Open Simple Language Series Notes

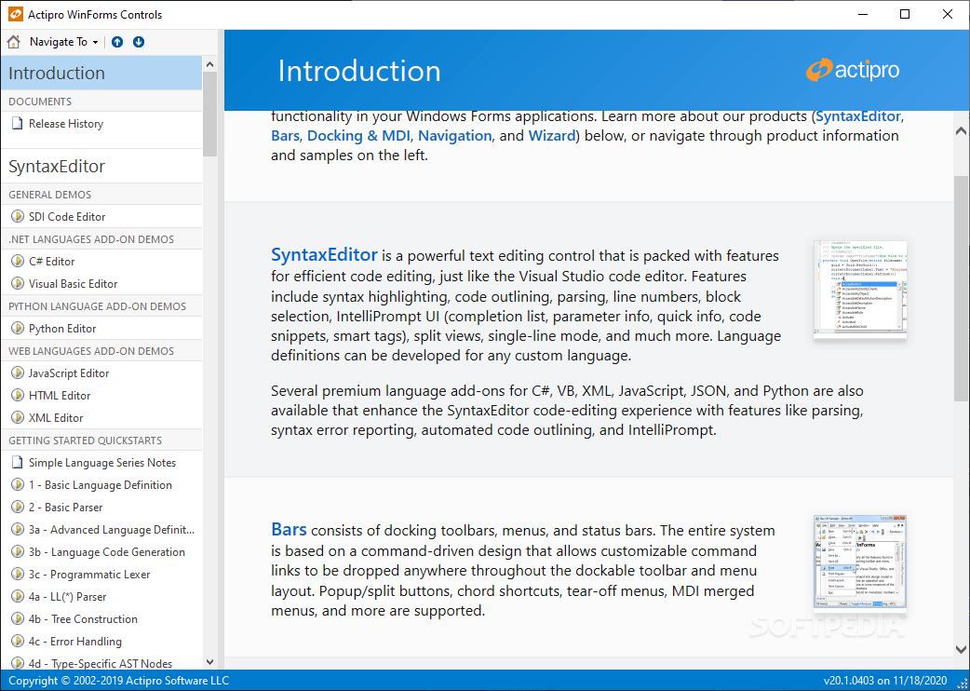coord(102,463)
